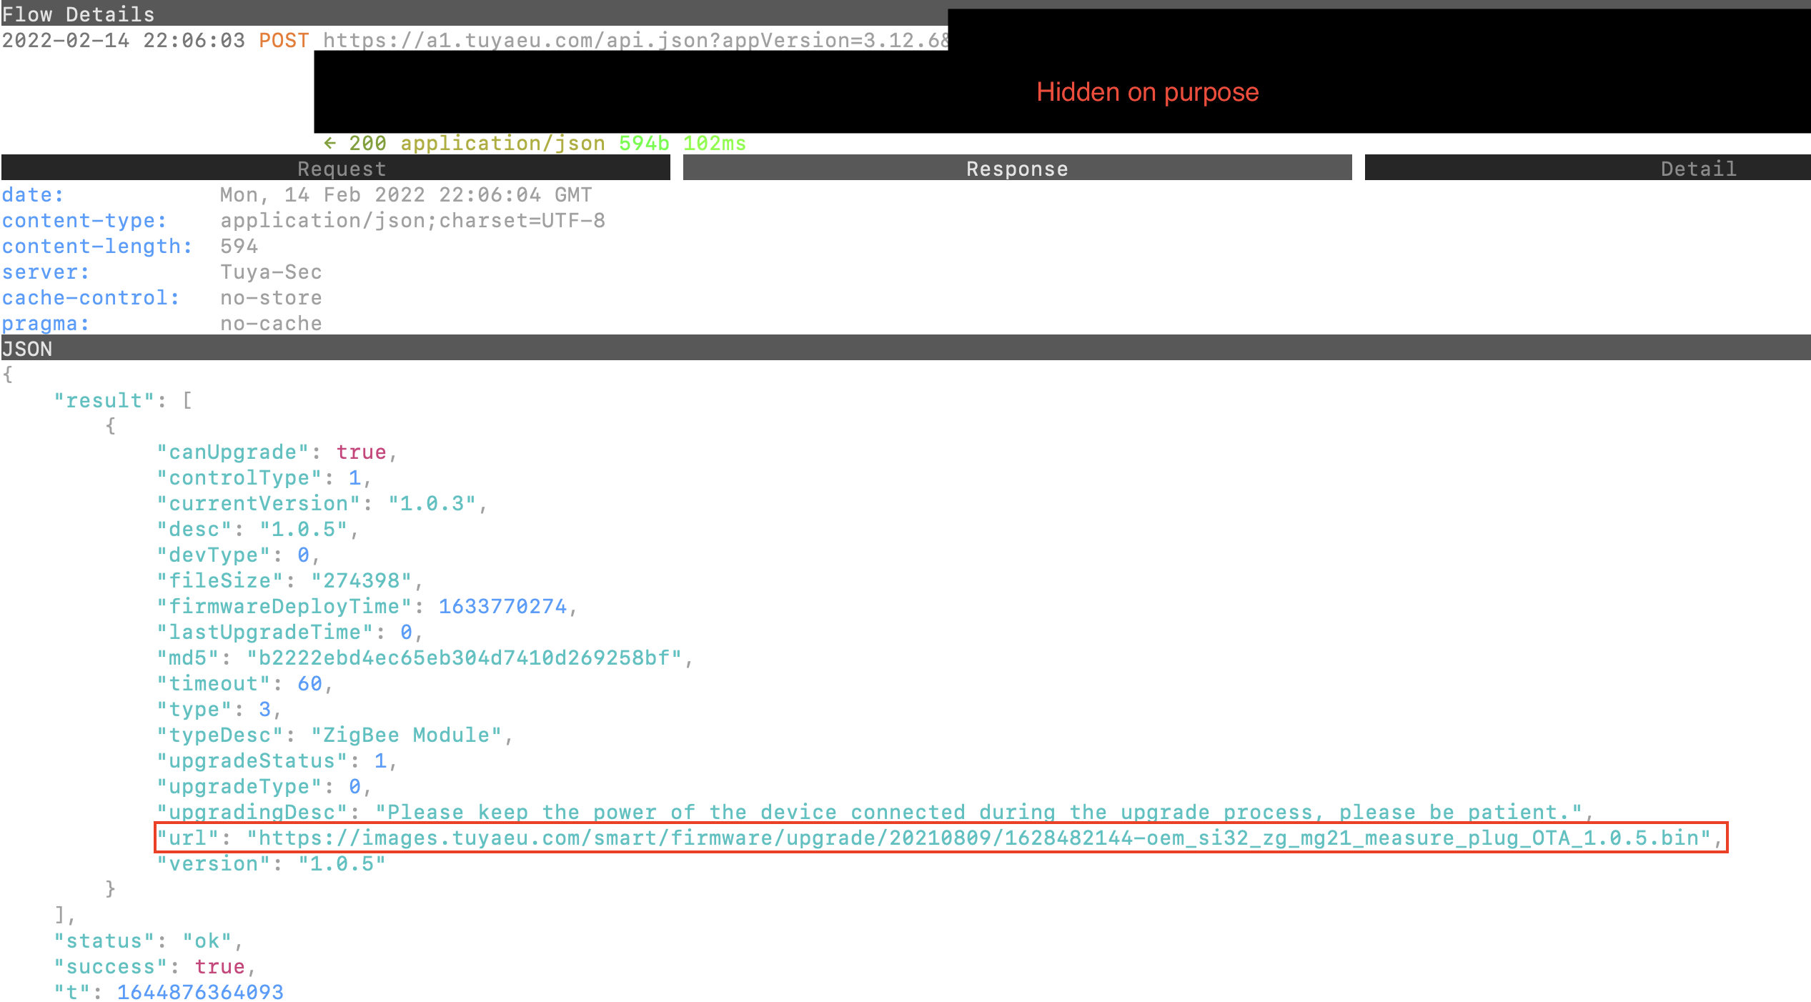1811x1002 pixels.
Task: Click the desc value "1.0.5"
Action: tap(303, 529)
